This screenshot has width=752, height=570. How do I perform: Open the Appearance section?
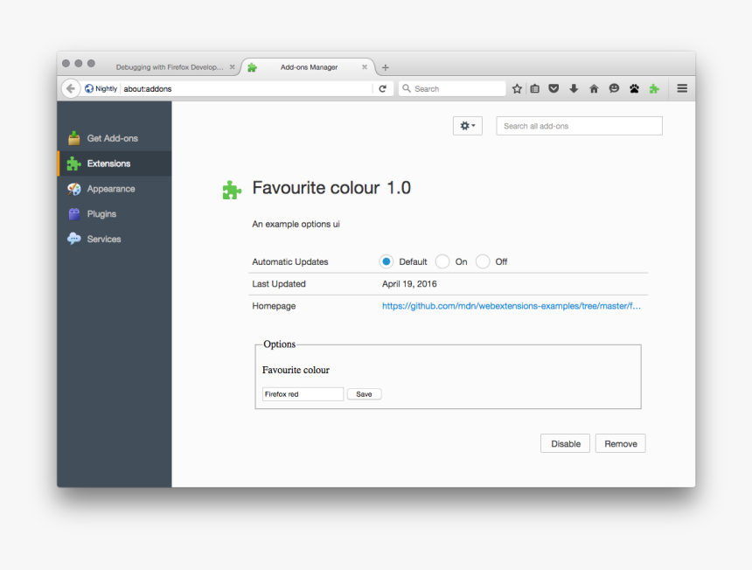(x=115, y=189)
